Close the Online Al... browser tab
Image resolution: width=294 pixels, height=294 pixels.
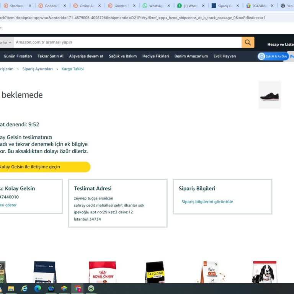point(100,6)
